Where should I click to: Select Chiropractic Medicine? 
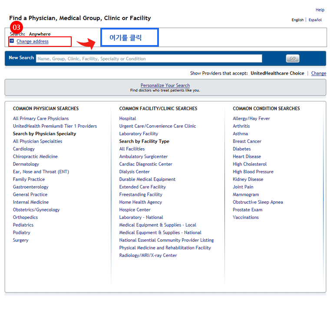click(35, 156)
